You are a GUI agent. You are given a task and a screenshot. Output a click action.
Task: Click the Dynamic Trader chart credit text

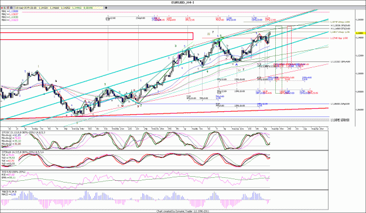(x=183, y=211)
